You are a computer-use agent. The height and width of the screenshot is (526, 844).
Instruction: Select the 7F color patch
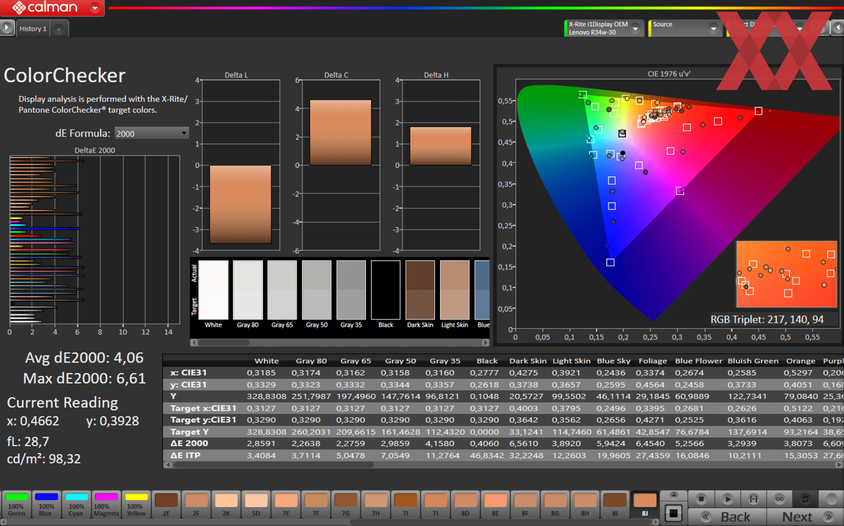316,504
